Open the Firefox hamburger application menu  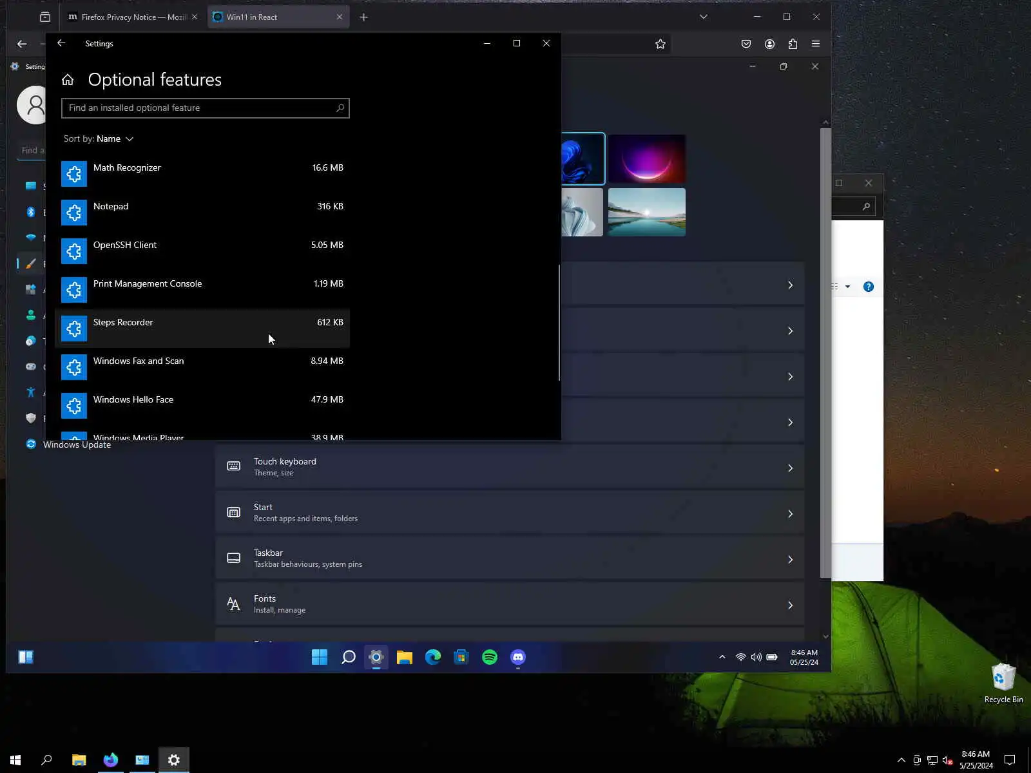pyautogui.click(x=816, y=44)
